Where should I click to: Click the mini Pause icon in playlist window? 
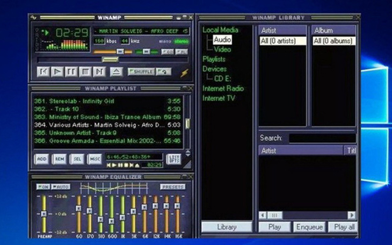coord(120,165)
